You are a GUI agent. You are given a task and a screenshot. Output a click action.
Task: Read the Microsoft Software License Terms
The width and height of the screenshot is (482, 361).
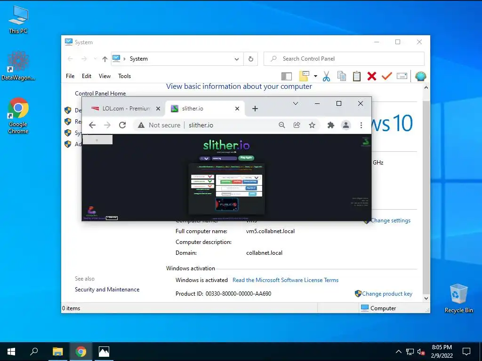(285, 280)
